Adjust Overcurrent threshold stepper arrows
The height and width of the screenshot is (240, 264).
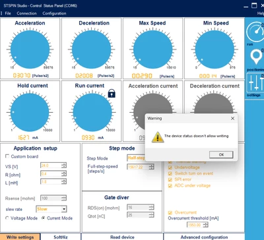205,225
